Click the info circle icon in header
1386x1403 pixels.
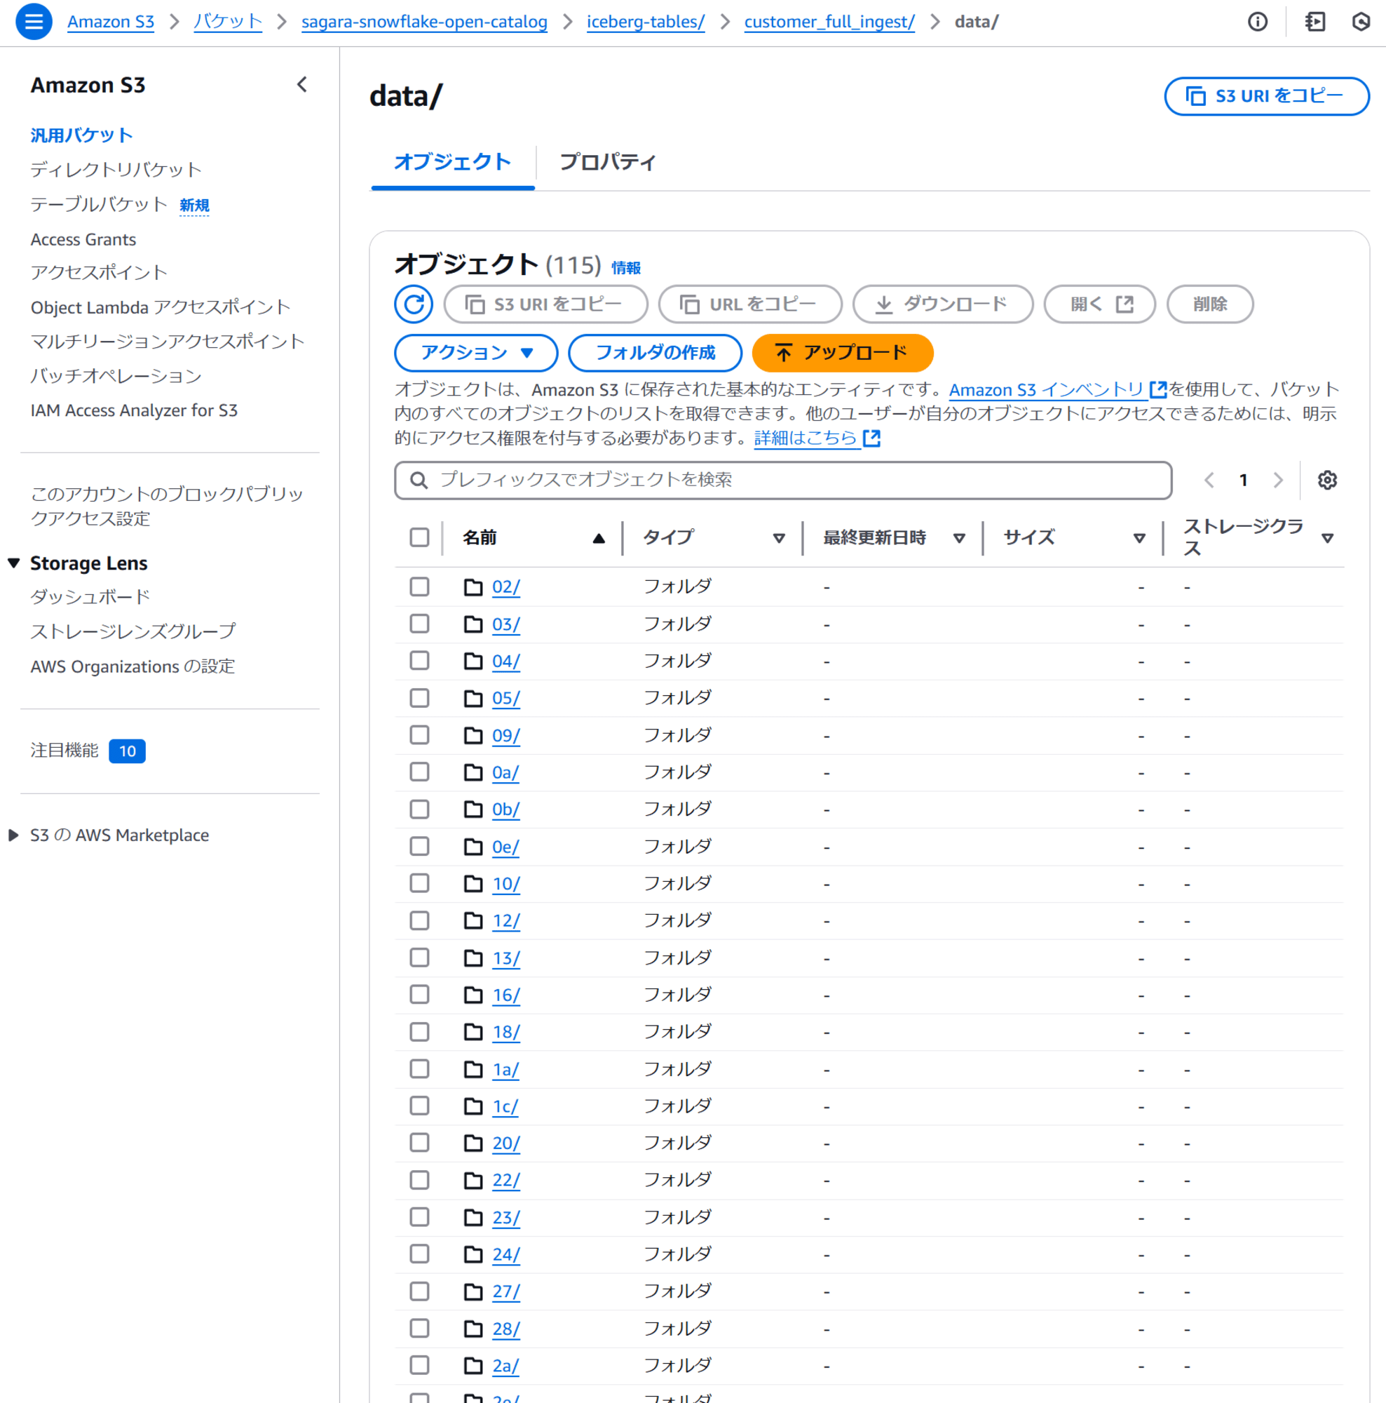tap(1258, 22)
